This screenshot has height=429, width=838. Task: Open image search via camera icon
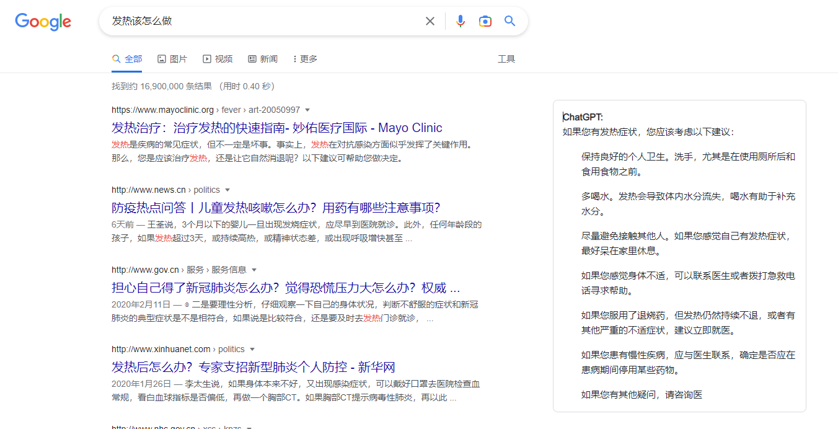(485, 21)
